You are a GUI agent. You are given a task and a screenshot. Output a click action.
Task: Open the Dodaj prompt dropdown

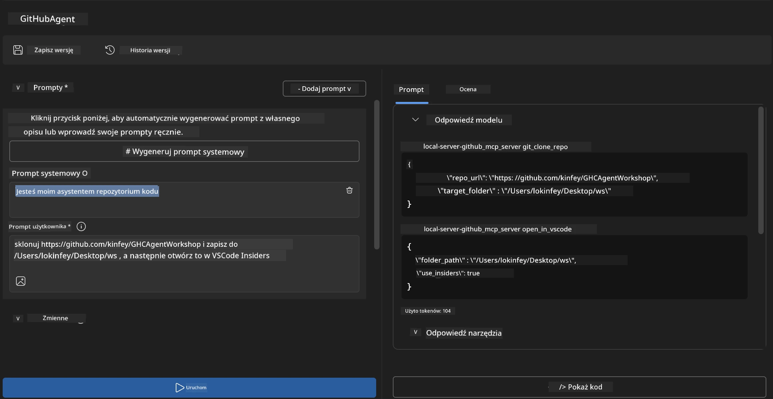point(324,89)
